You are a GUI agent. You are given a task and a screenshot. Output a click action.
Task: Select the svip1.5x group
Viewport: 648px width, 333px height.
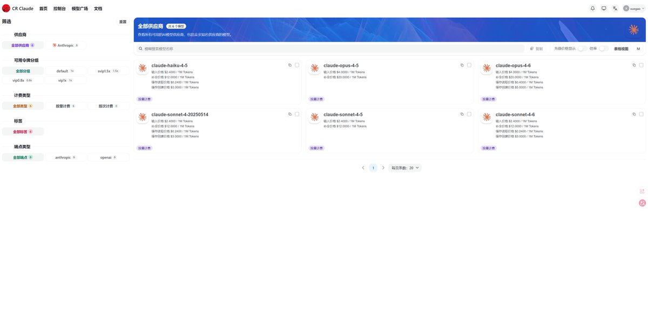pos(109,71)
